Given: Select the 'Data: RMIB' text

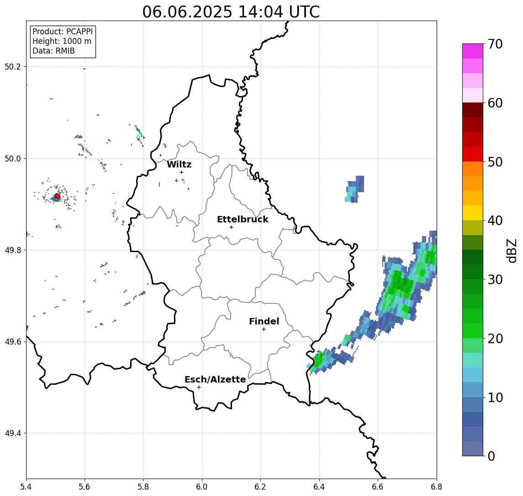Looking at the screenshot, I should click(53, 51).
